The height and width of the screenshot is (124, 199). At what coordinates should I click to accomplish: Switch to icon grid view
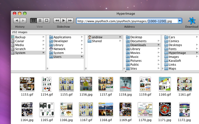coord(33,20)
